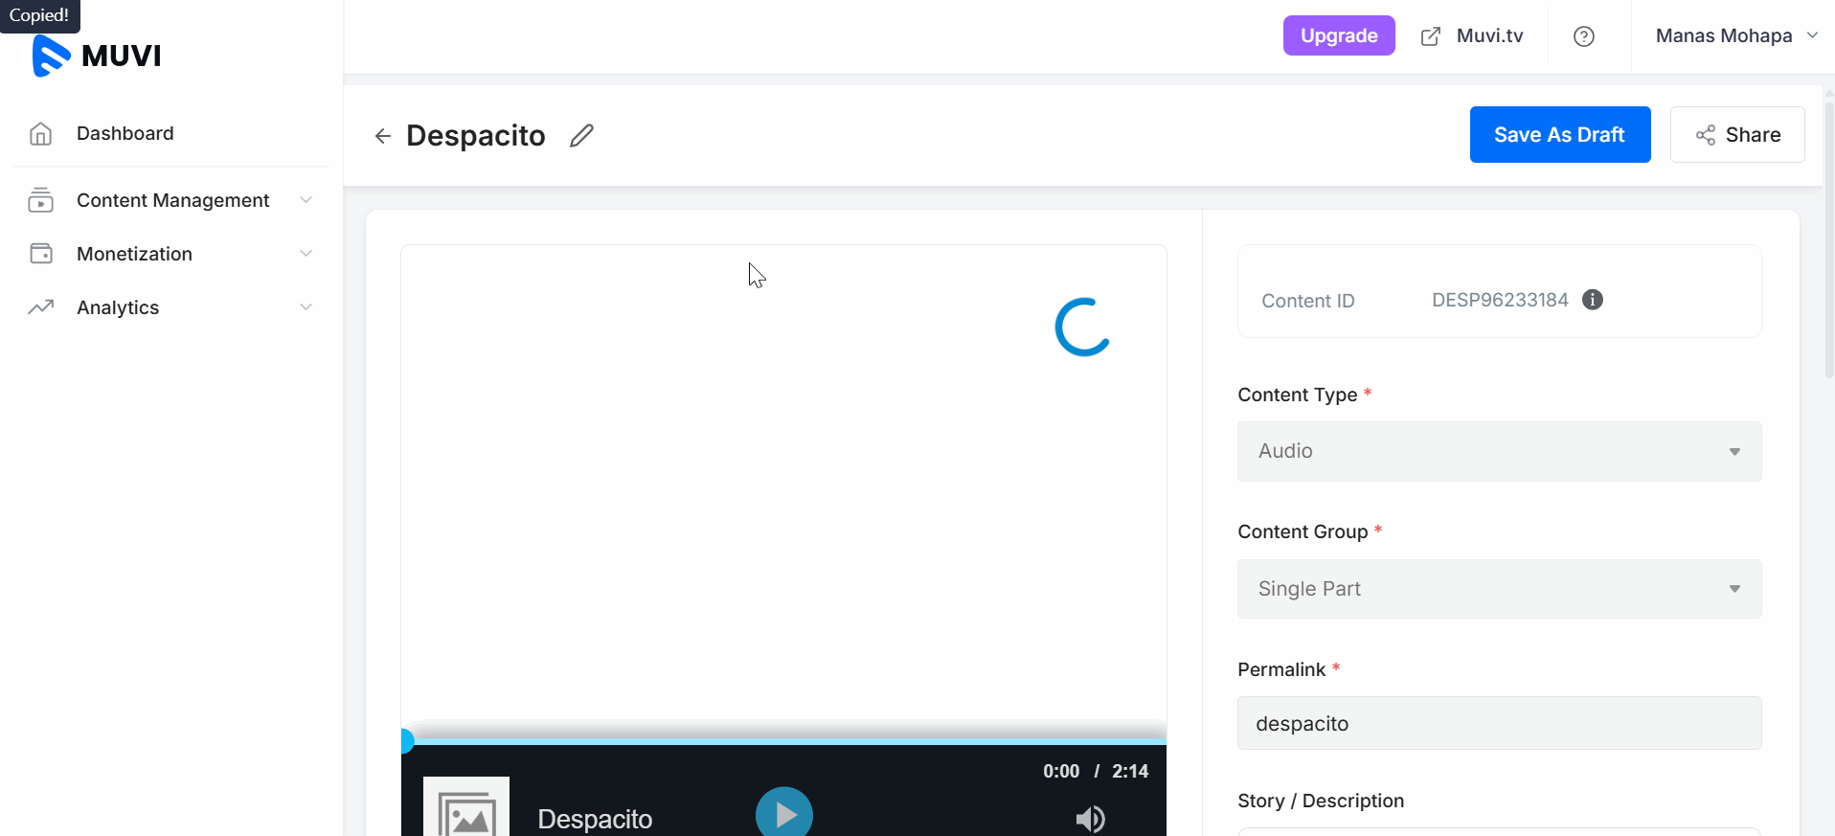Click the Save As Draft button
The image size is (1835, 836).
[x=1559, y=135]
